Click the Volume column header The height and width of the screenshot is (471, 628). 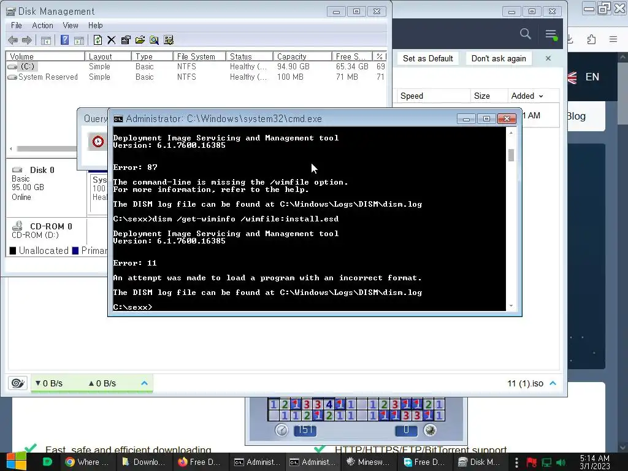tap(45, 56)
